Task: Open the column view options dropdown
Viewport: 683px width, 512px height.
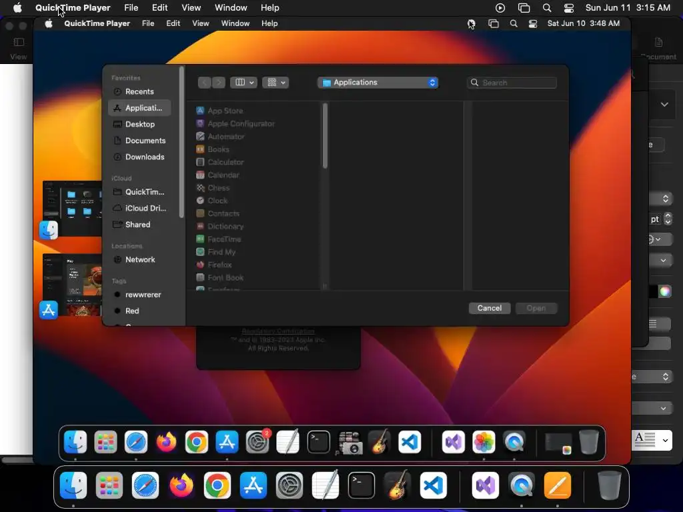Action: (243, 82)
